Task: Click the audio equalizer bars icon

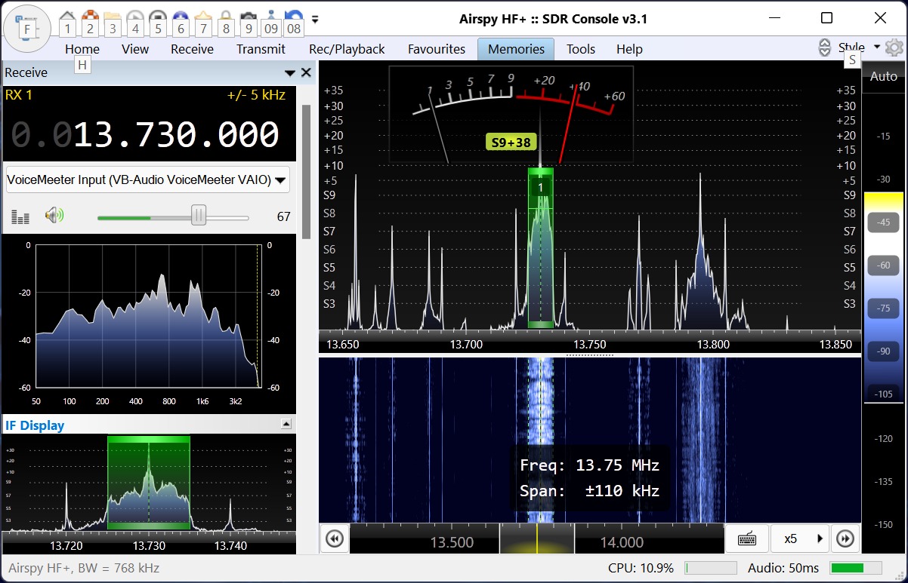Action: pyautogui.click(x=20, y=216)
